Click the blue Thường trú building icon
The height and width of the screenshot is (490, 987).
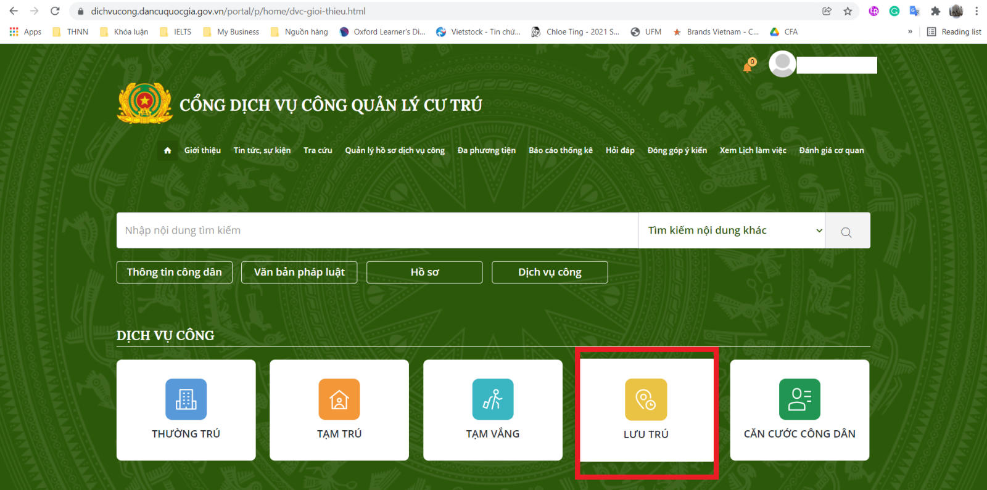coord(186,399)
